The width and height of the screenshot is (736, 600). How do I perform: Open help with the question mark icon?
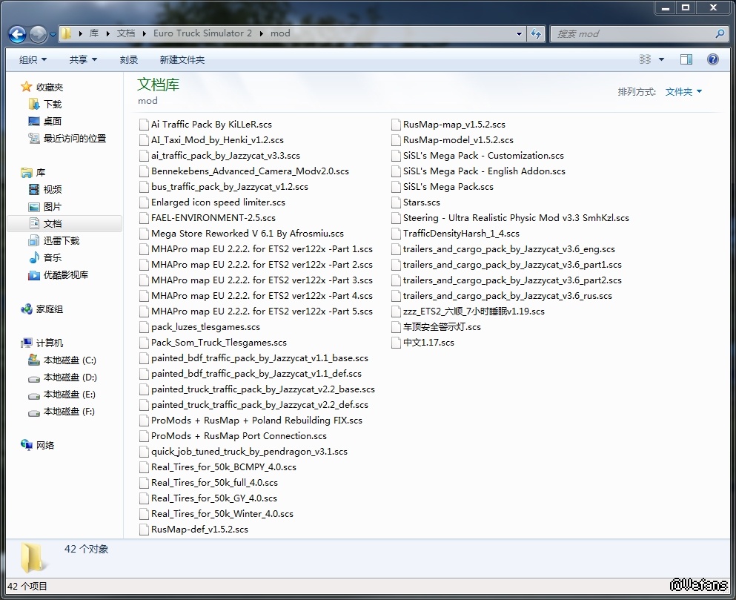pos(712,59)
